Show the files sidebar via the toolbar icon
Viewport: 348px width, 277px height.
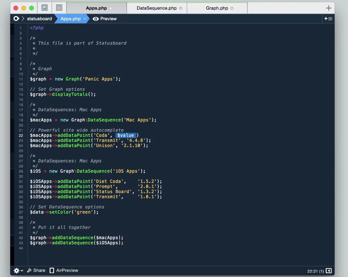[x=59, y=8]
